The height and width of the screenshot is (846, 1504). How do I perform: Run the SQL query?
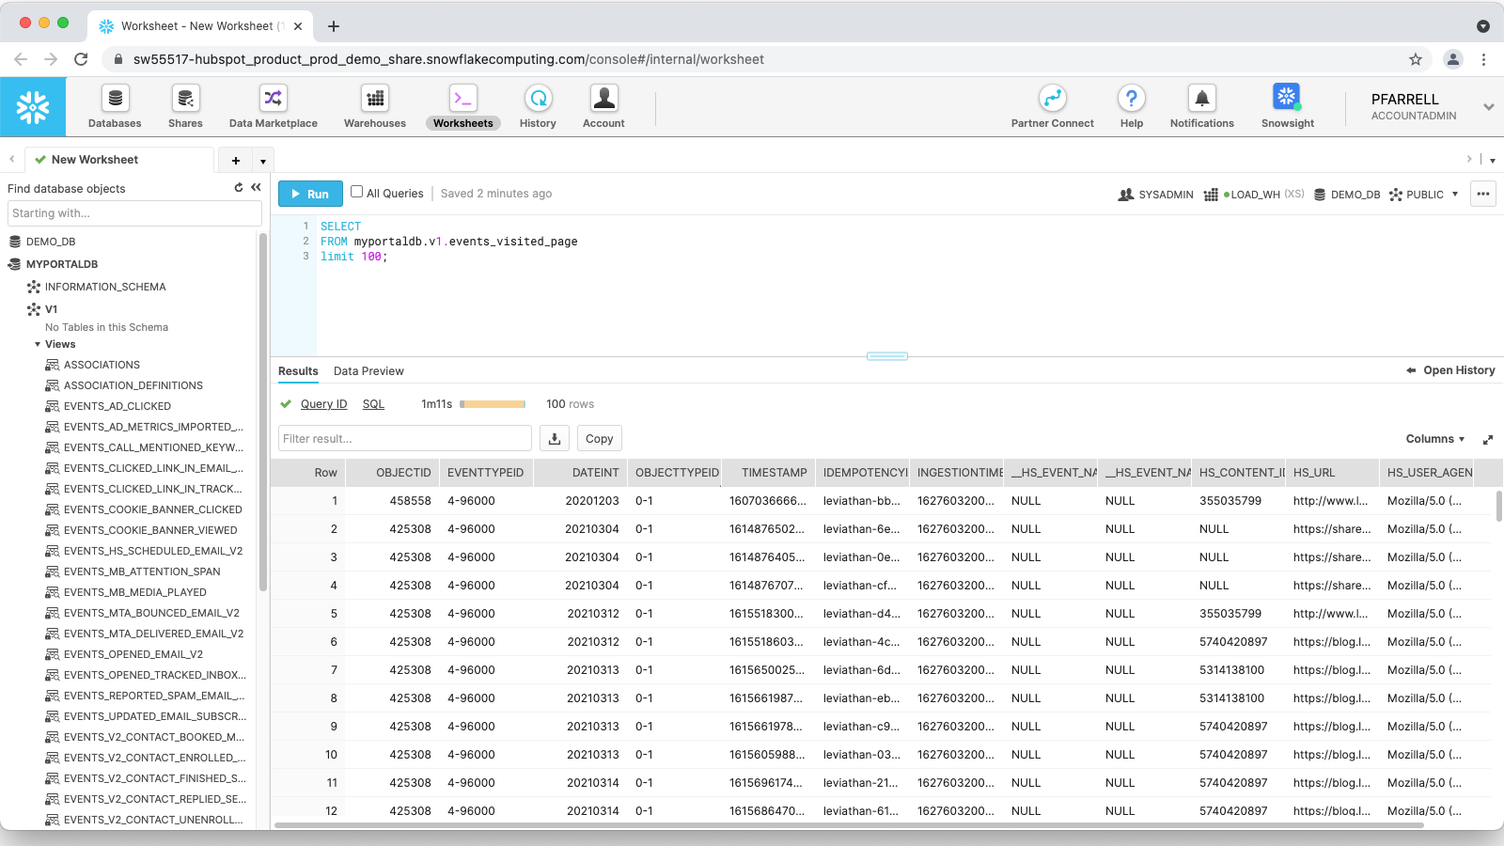[310, 195]
